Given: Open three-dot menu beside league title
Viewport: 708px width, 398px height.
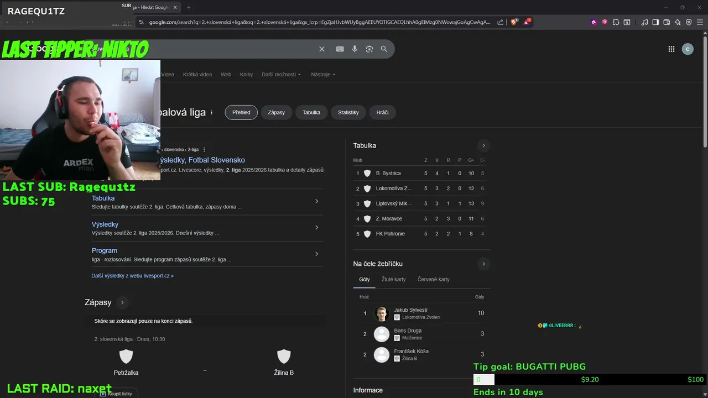Looking at the screenshot, I should pyautogui.click(x=211, y=112).
